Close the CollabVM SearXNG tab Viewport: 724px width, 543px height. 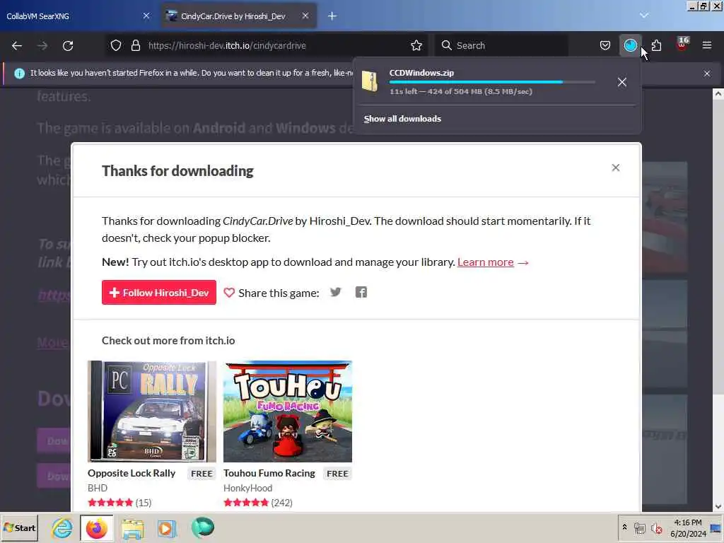pyautogui.click(x=146, y=16)
